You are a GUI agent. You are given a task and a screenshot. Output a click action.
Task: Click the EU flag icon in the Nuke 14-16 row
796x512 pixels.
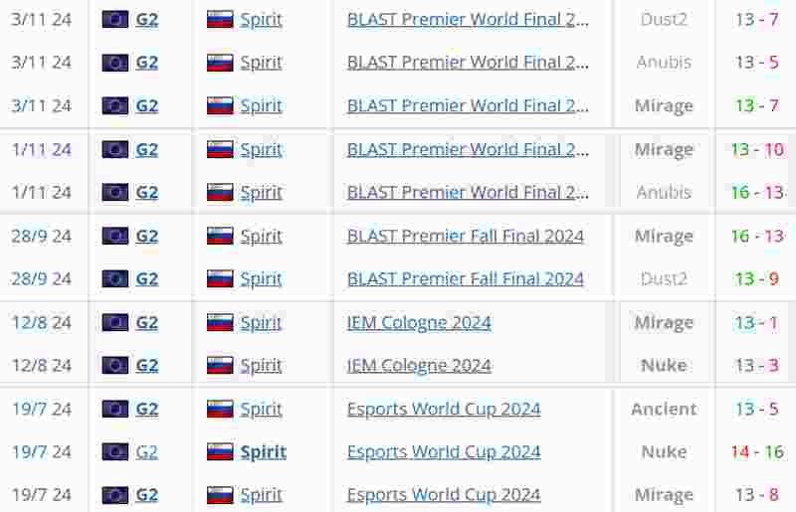[115, 451]
